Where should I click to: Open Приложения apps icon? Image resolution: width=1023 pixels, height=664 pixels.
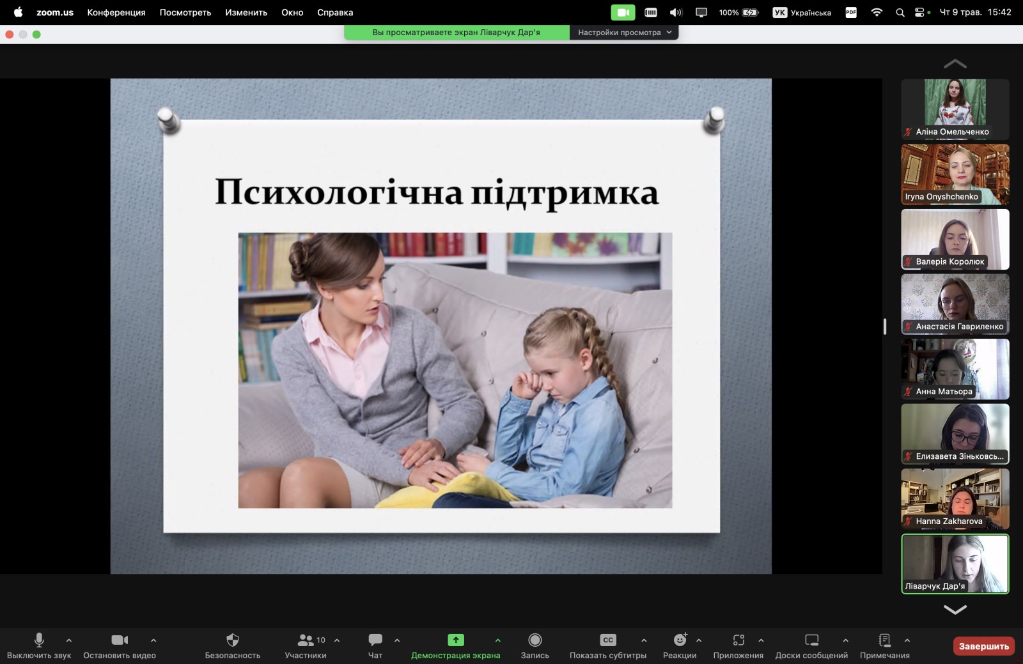(x=738, y=640)
